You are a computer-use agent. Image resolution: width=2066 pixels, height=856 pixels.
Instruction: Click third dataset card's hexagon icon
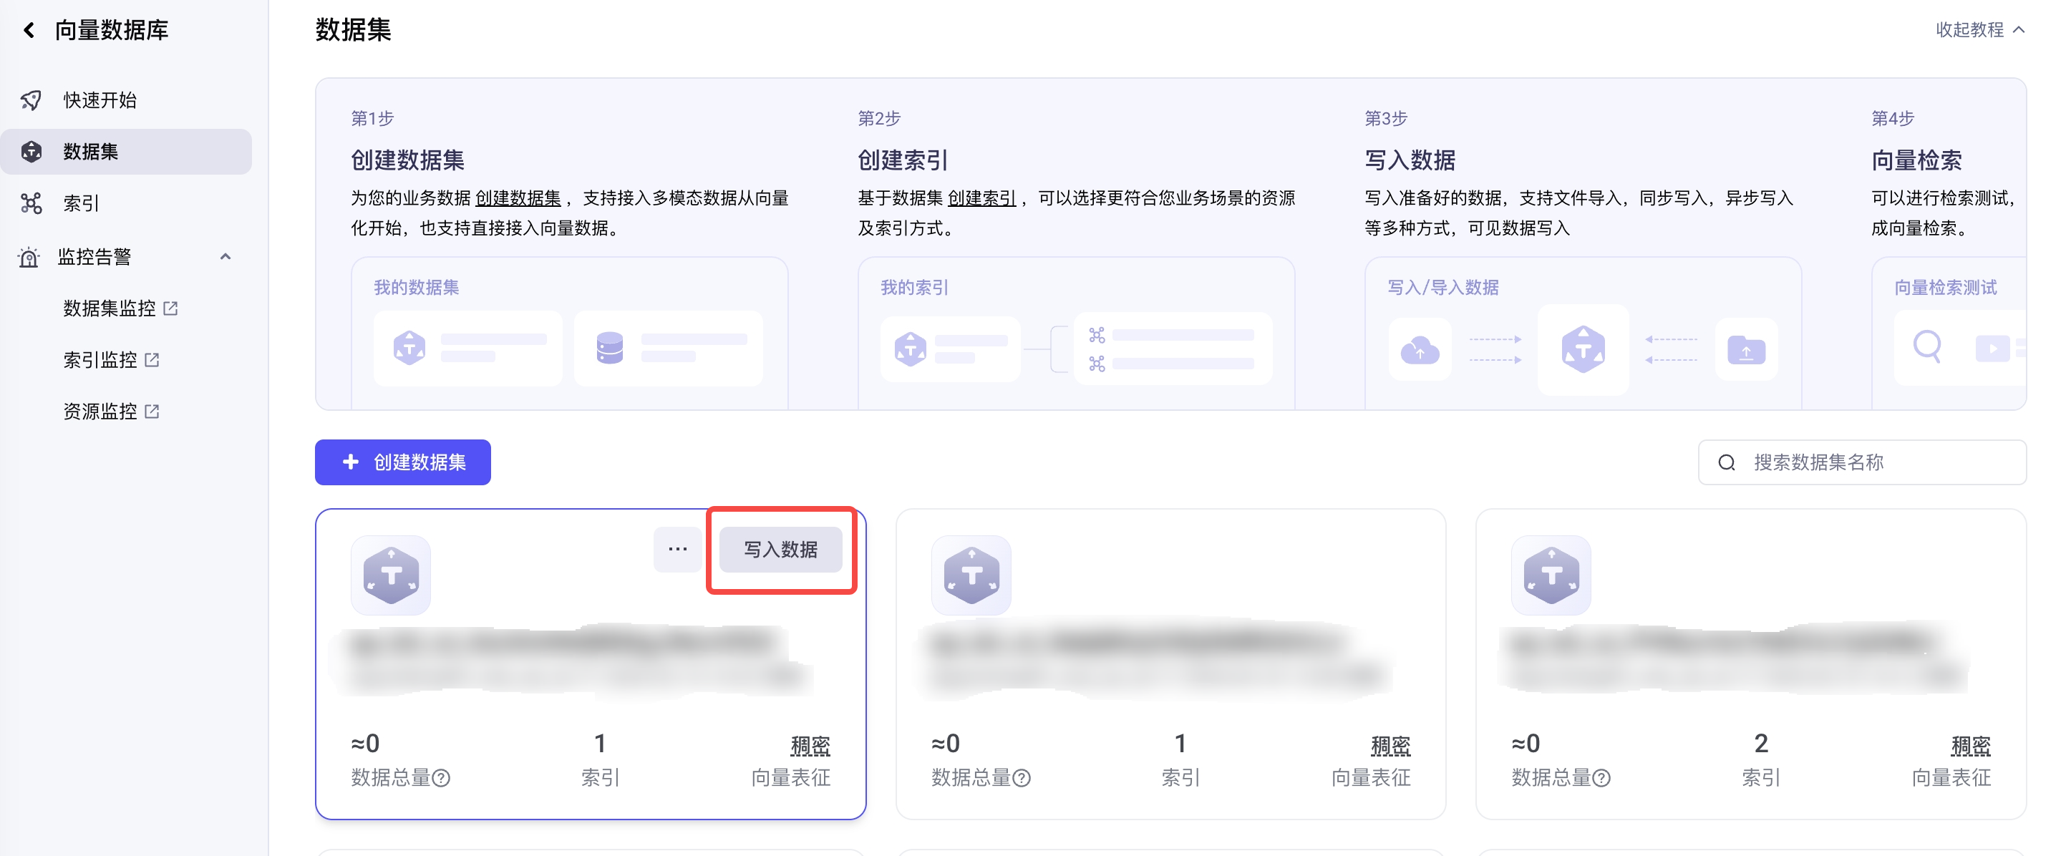(1551, 575)
